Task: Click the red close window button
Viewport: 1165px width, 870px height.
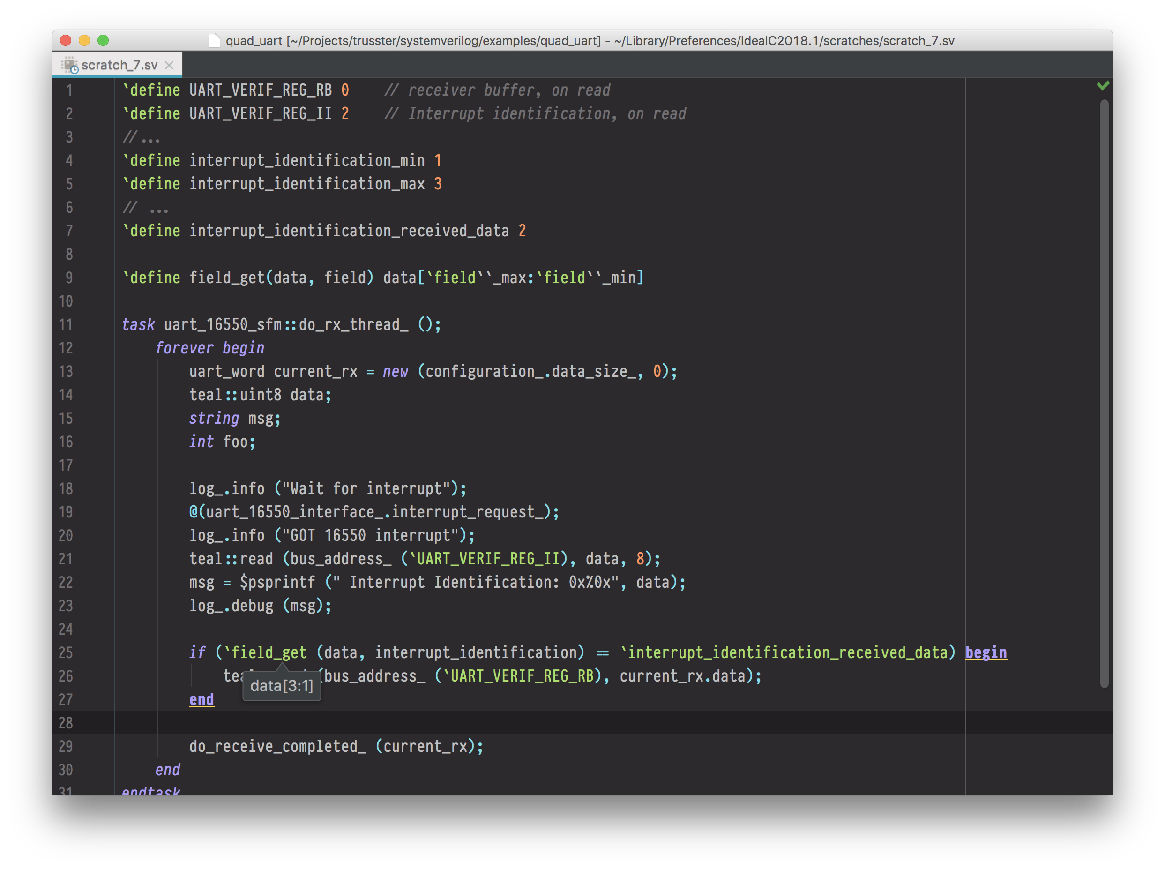Action: (x=66, y=41)
